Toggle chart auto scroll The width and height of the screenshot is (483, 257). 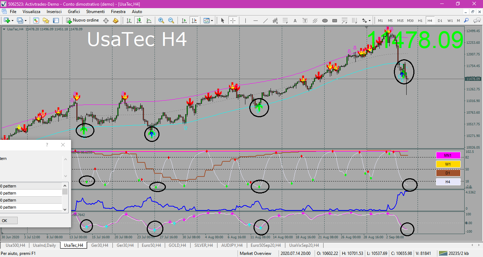coord(184,20)
